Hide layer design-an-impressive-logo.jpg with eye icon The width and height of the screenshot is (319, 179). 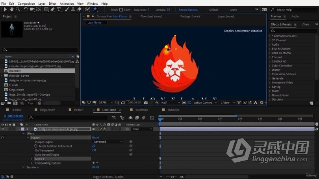pyautogui.click(x=3, y=129)
